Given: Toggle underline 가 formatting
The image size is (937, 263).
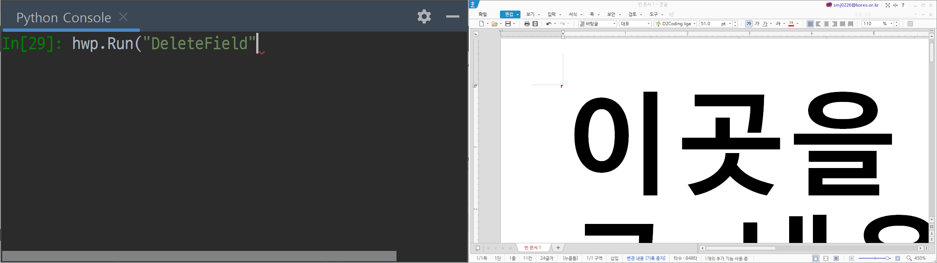Looking at the screenshot, I should click(x=765, y=24).
